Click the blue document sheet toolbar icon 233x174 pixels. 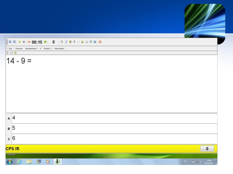click(x=66, y=42)
